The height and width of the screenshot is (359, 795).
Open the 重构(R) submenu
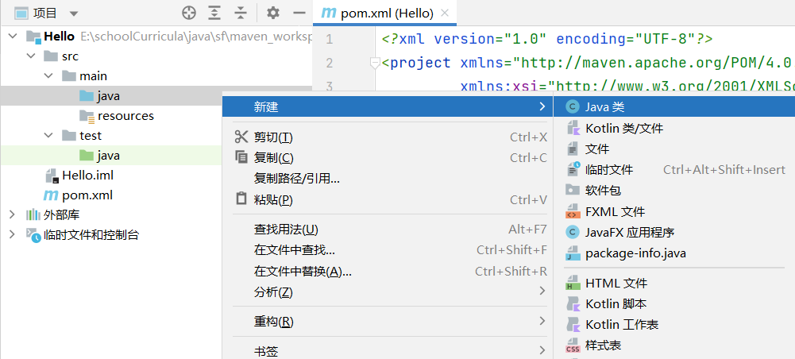(x=388, y=322)
